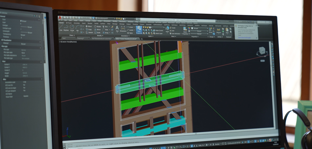Select the Arc tool
This screenshot has width=312, height=149.
pos(77,28)
